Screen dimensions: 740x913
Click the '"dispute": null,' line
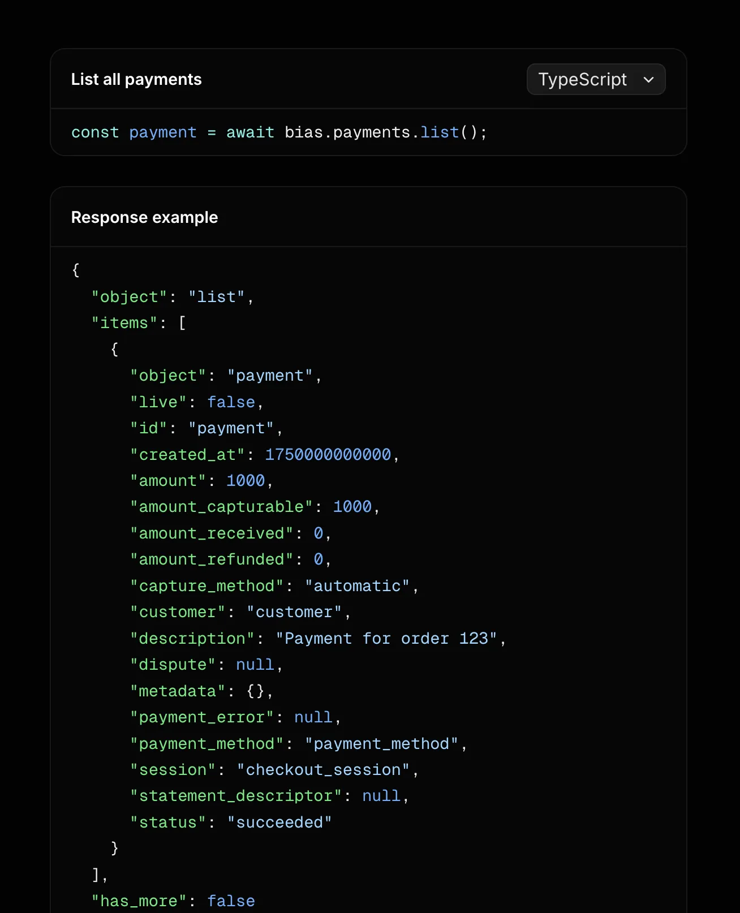click(206, 665)
